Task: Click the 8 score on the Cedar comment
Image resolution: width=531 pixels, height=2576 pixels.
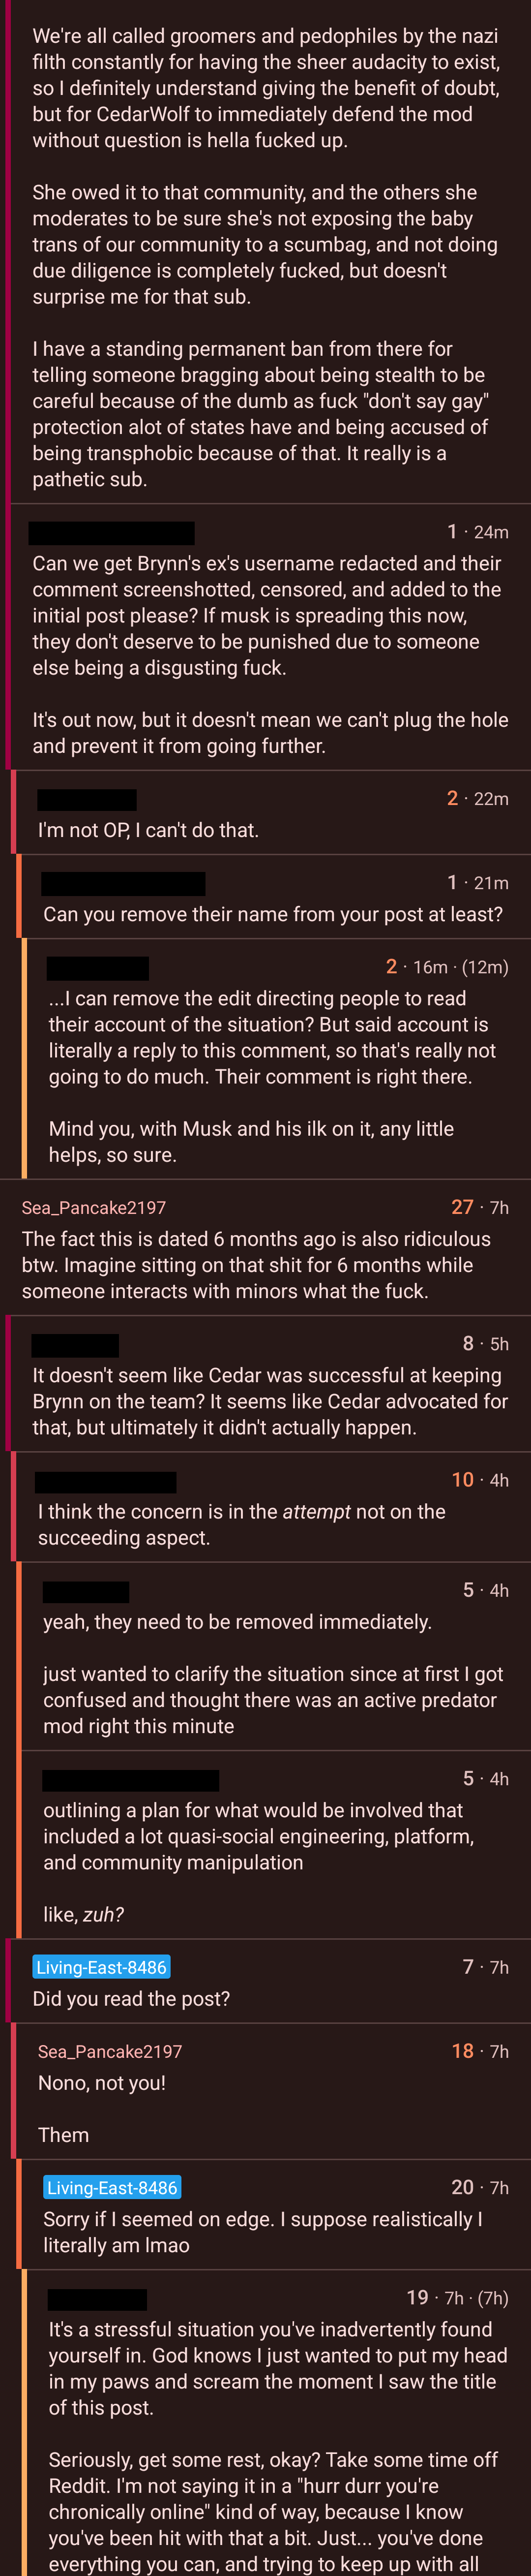Action: coord(468,1343)
